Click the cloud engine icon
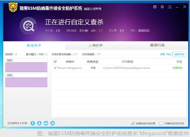The height and width of the screenshot is (137, 190). [x=46, y=123]
